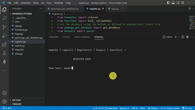195x110 pixels.
Task: Open the Run menu
Action: [x=49, y=3]
